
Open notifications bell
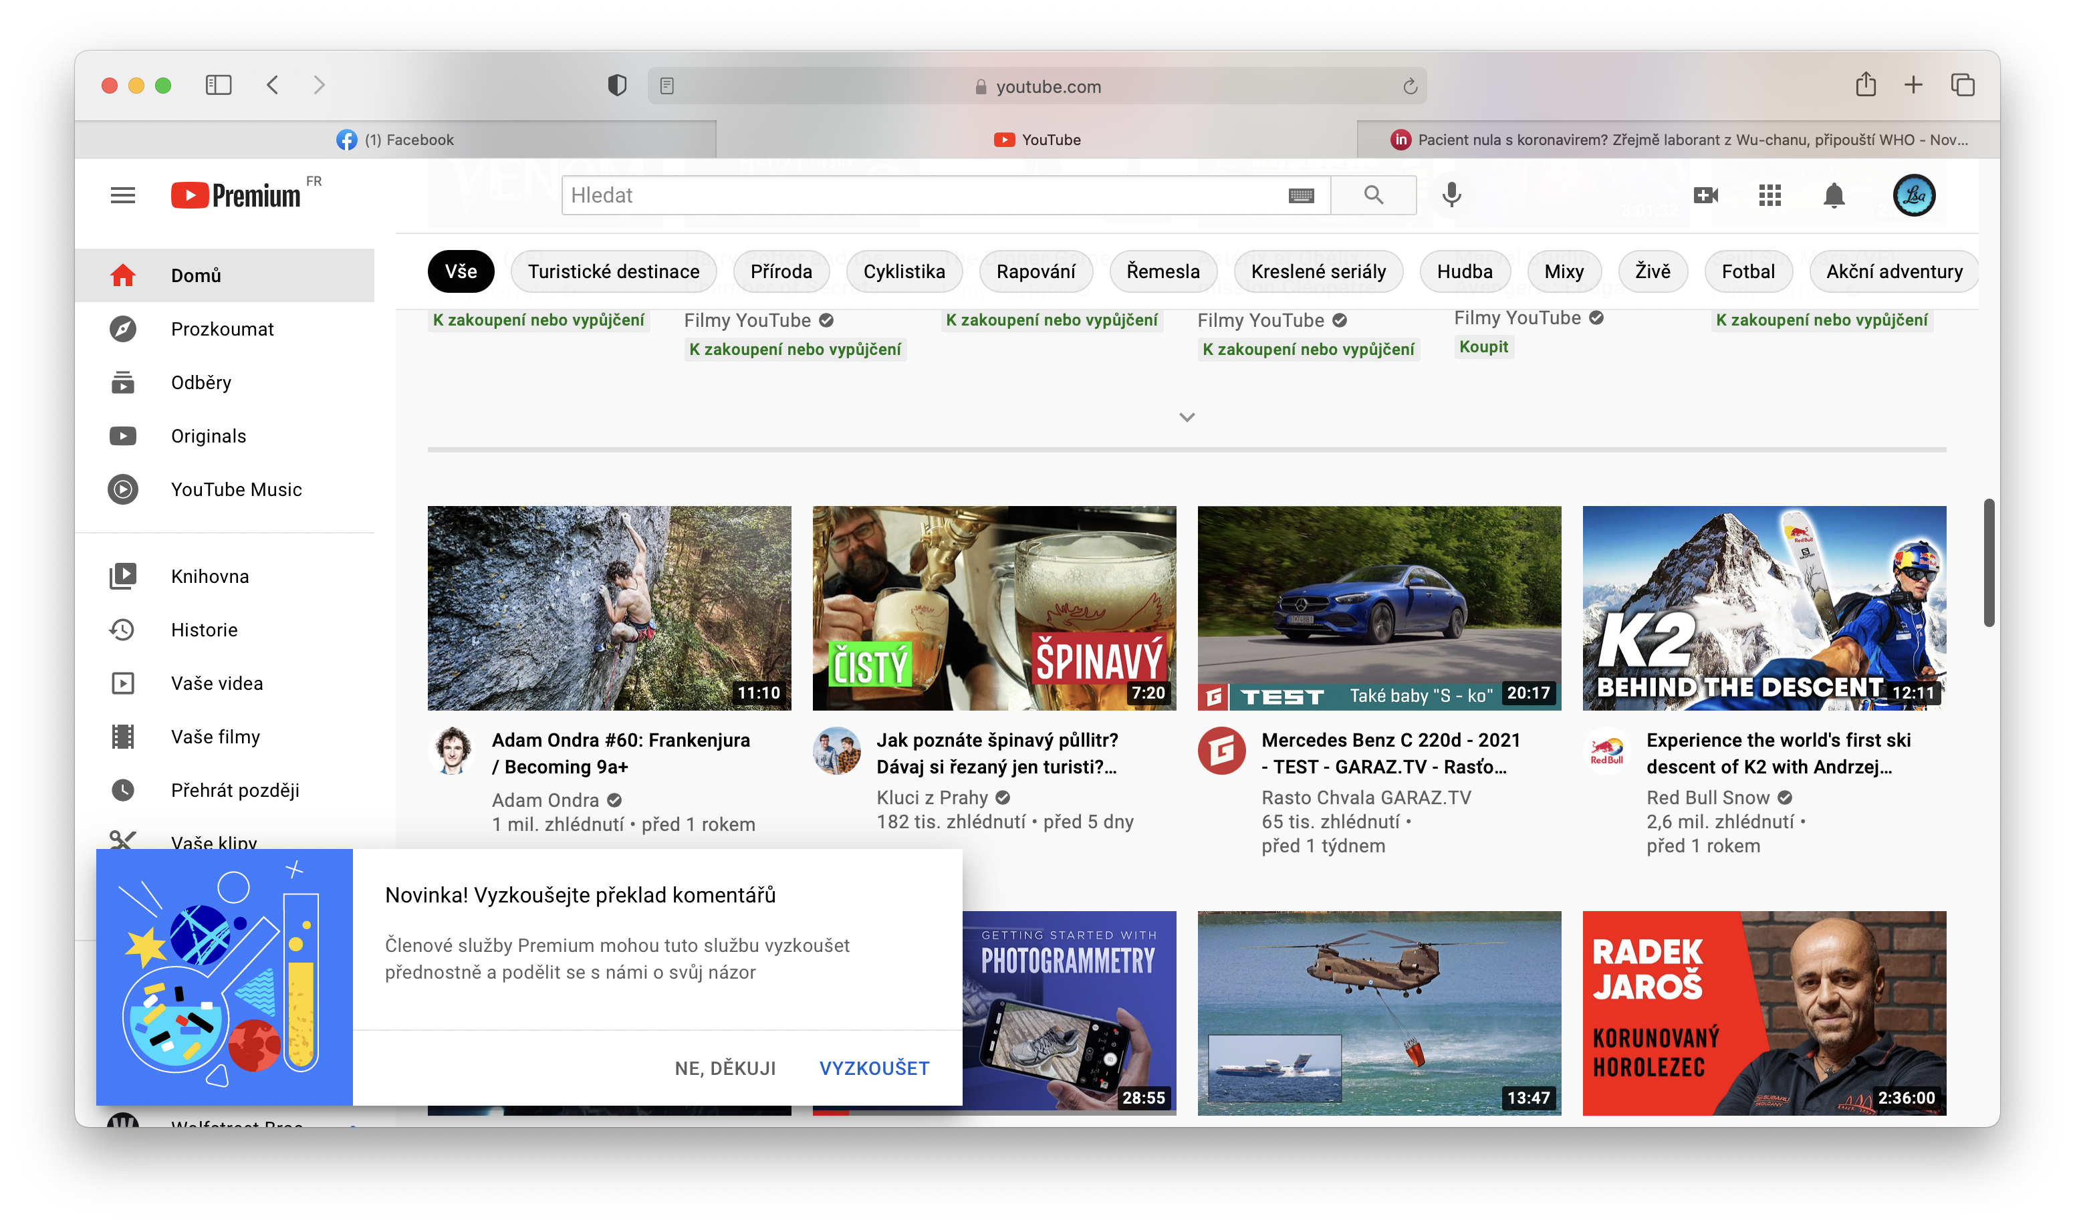pyautogui.click(x=1834, y=195)
